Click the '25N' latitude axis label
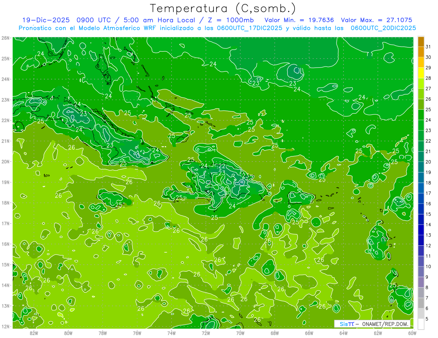Screen dimensions: 438x338 tap(5, 59)
